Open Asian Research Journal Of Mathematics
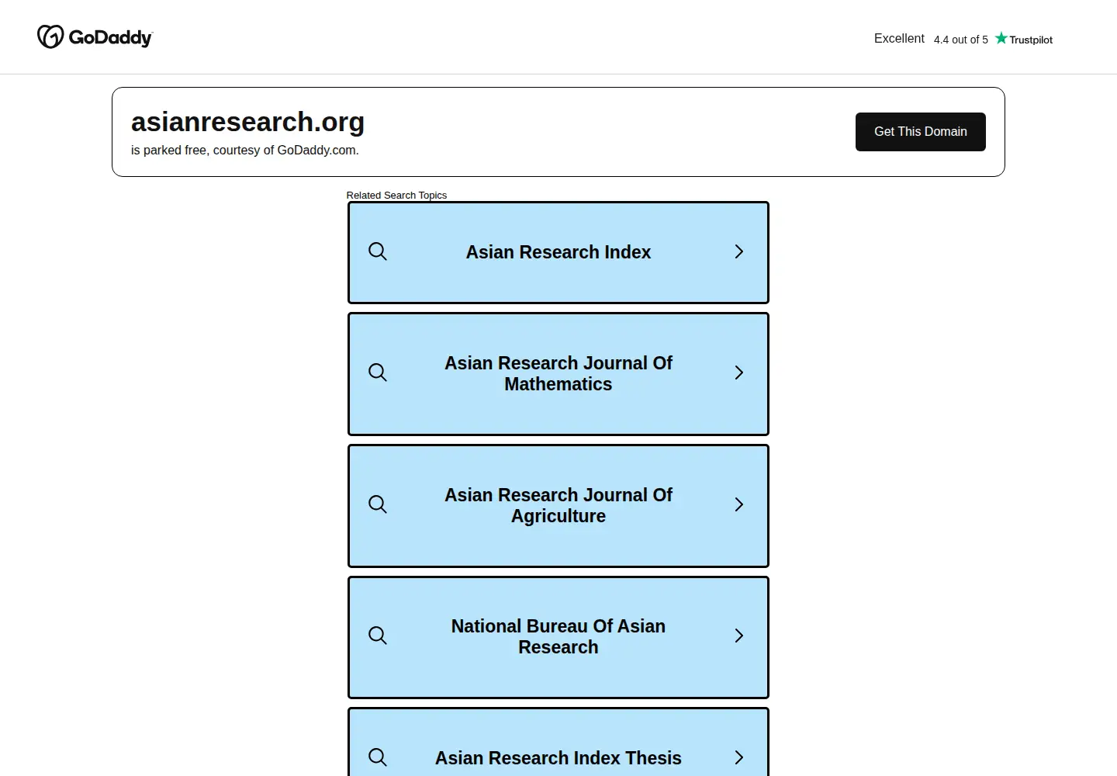The width and height of the screenshot is (1117, 776). click(x=558, y=374)
